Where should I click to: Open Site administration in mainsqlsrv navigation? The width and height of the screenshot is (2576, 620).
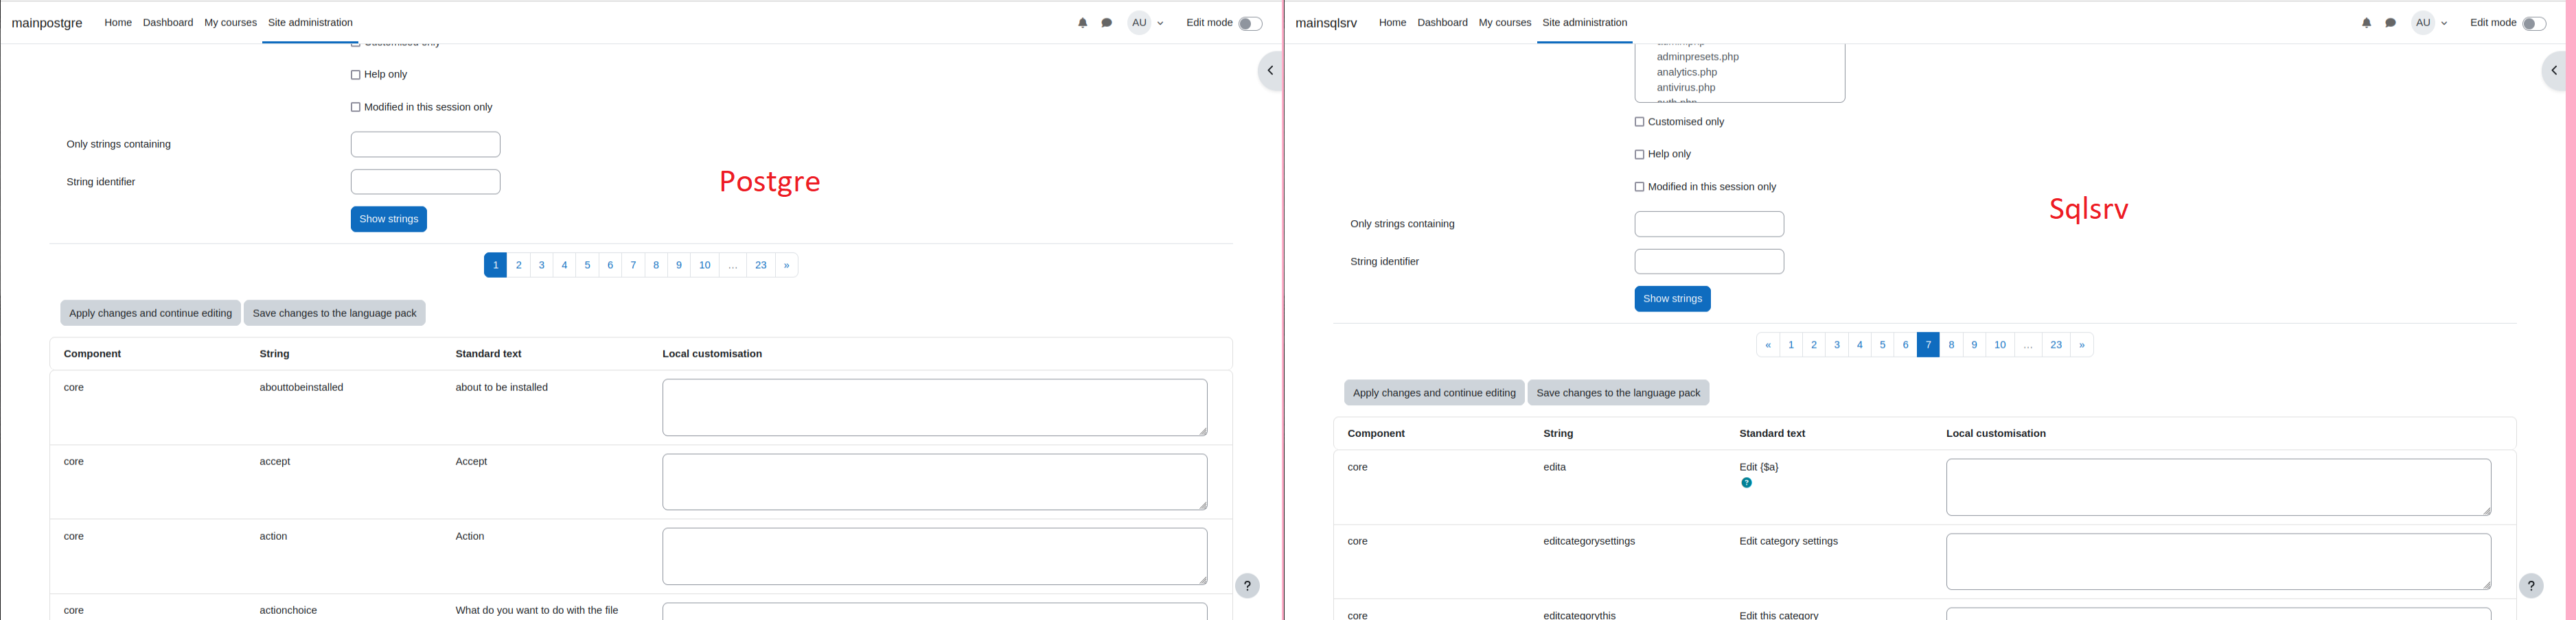(1585, 22)
